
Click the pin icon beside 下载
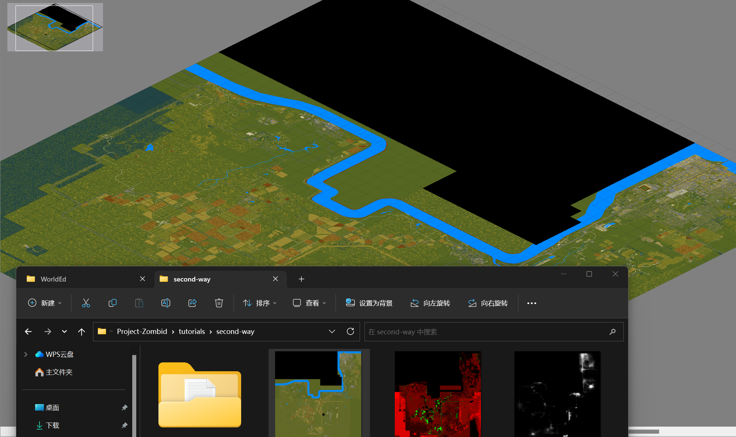[124, 425]
